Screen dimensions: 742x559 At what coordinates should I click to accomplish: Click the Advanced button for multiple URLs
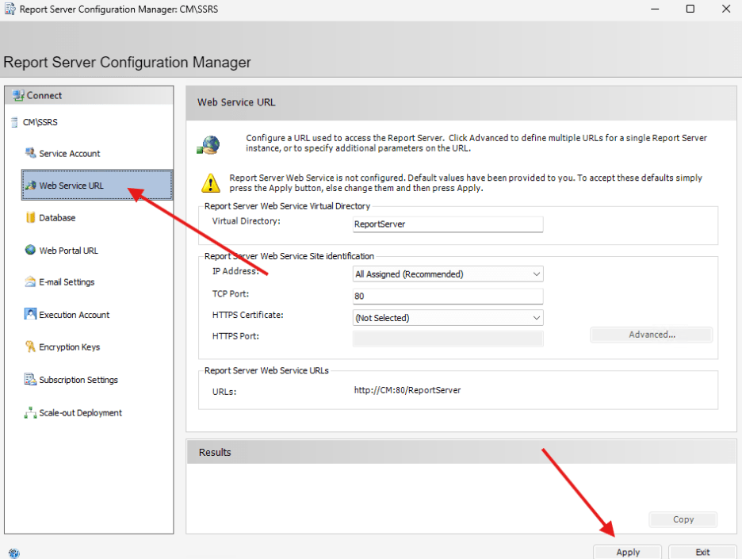[650, 334]
